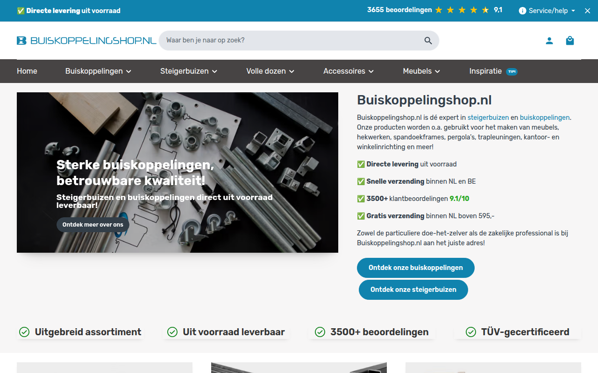Click the review stars rating
The height and width of the screenshot is (373, 598).
462,10
